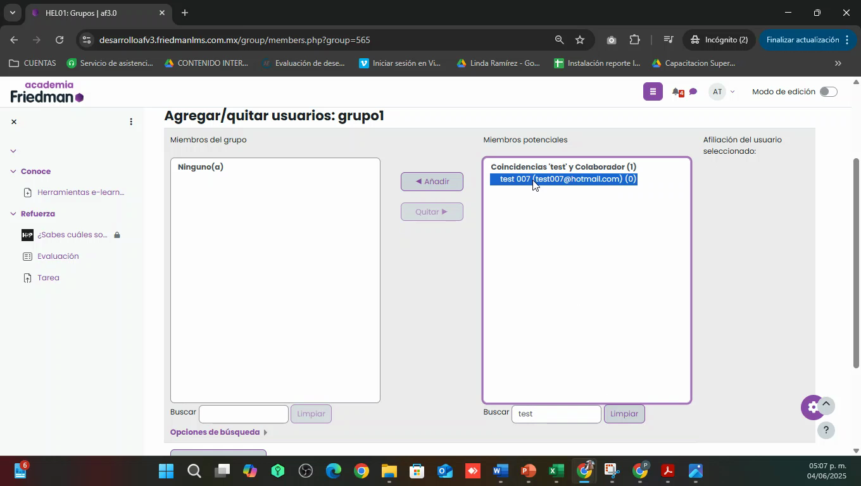Image resolution: width=861 pixels, height=486 pixels.
Task: Bookmark this page with the star icon
Action: pos(580,40)
